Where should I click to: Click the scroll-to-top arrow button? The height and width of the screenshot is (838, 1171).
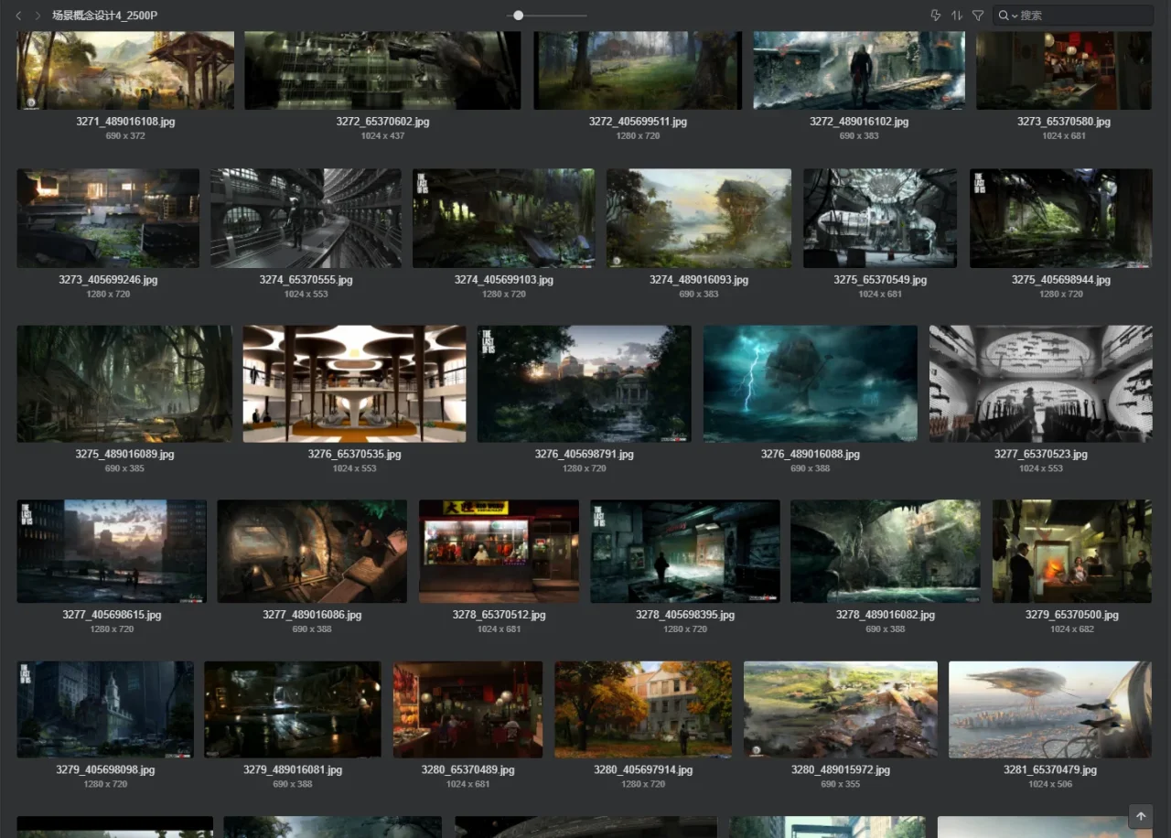coord(1141,816)
